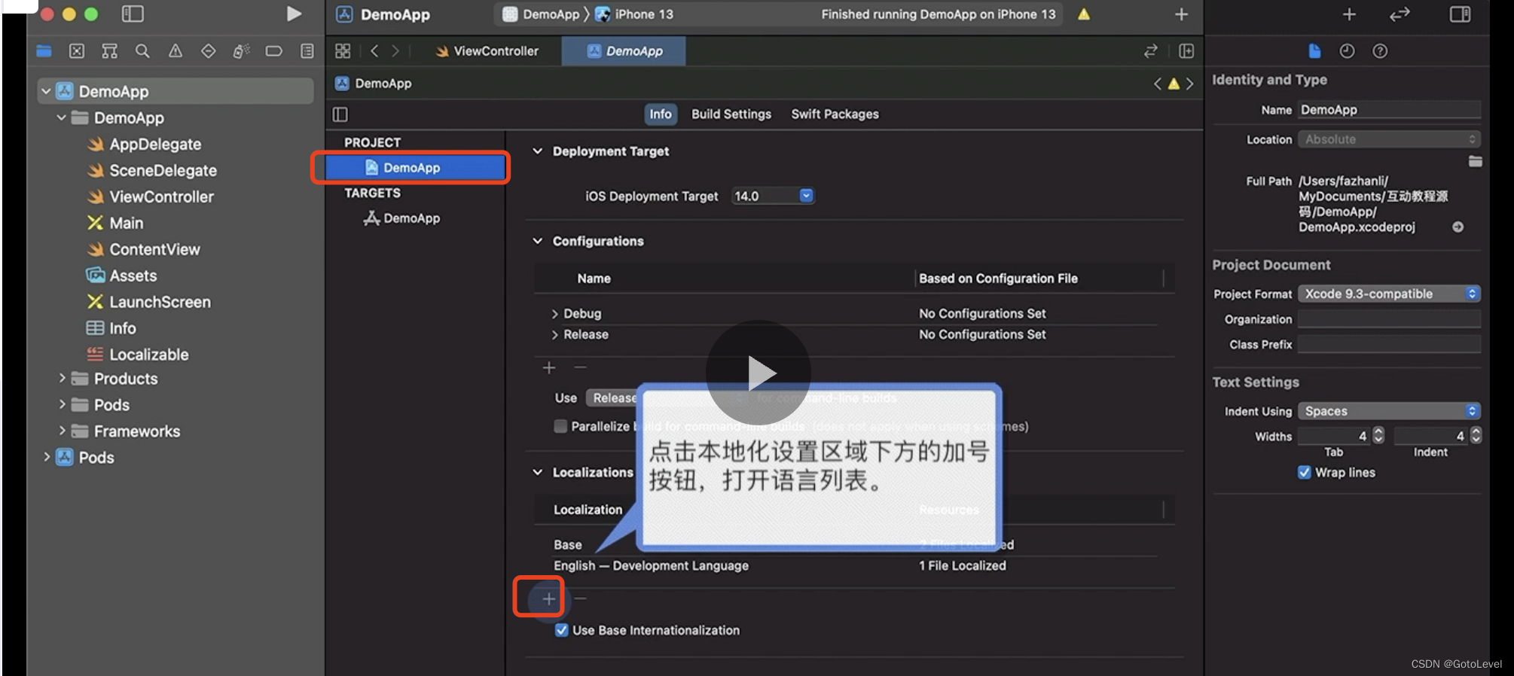Click the Organization input field

(1389, 319)
